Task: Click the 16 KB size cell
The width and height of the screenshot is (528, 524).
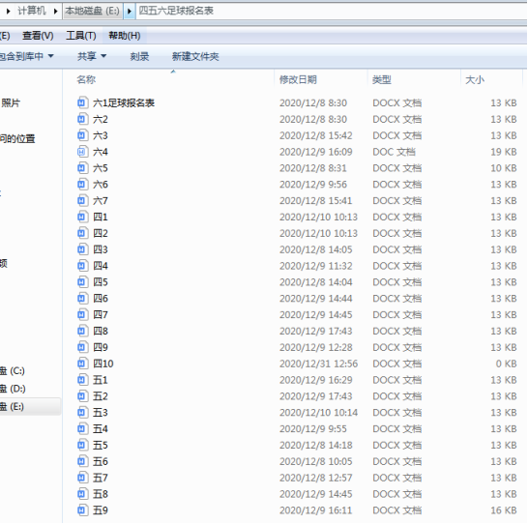Action: tap(504, 510)
